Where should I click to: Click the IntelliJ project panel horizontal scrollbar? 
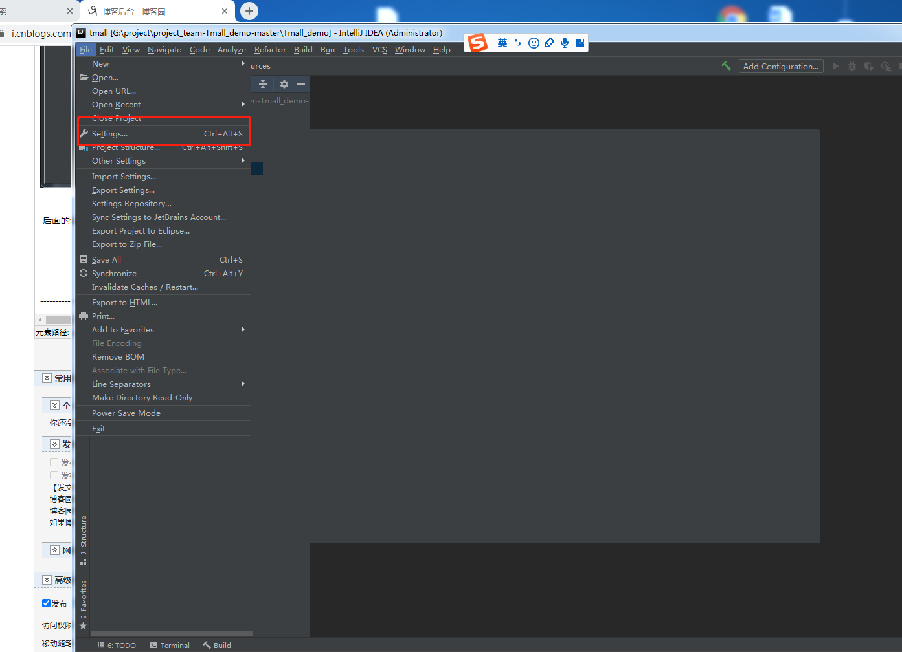tap(172, 634)
